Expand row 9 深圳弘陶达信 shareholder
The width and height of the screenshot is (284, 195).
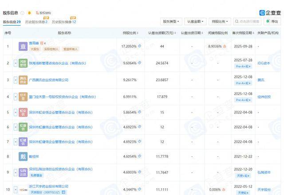coord(16,172)
